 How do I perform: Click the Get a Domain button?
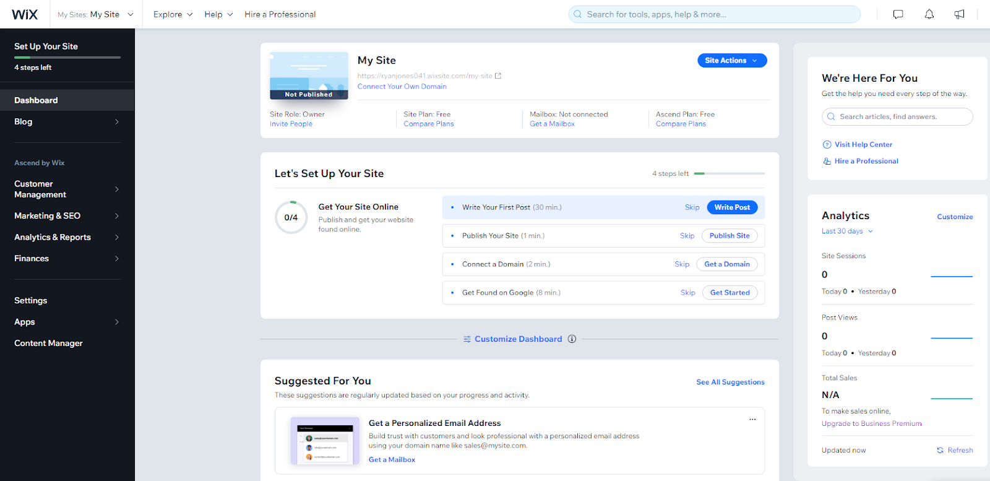click(x=727, y=264)
